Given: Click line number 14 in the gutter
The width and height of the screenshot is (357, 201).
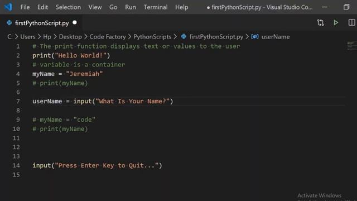Looking at the screenshot, I should click(16, 166).
